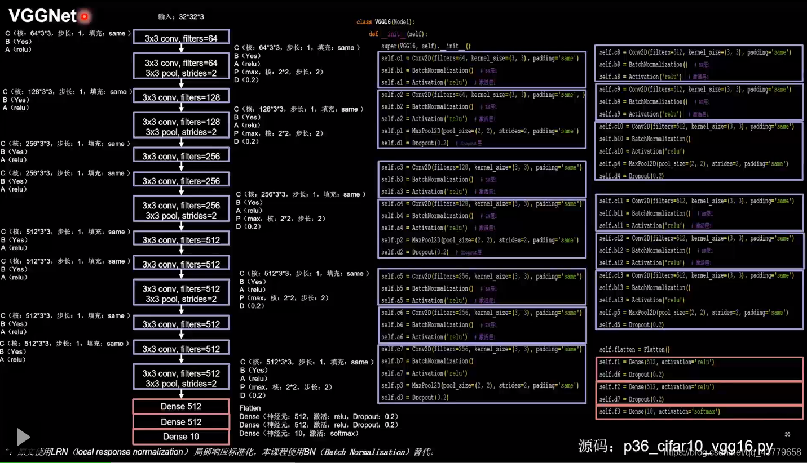Click the '源码：p36_cifar10_vgg16.py' source file text
807x463 pixels.
coord(676,447)
